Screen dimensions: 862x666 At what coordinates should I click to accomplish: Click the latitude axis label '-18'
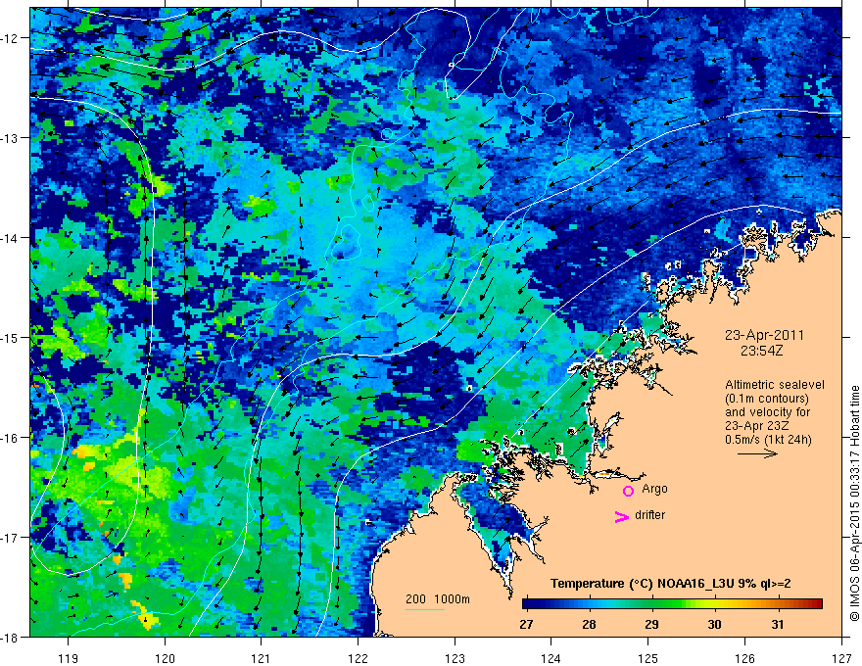coord(10,638)
